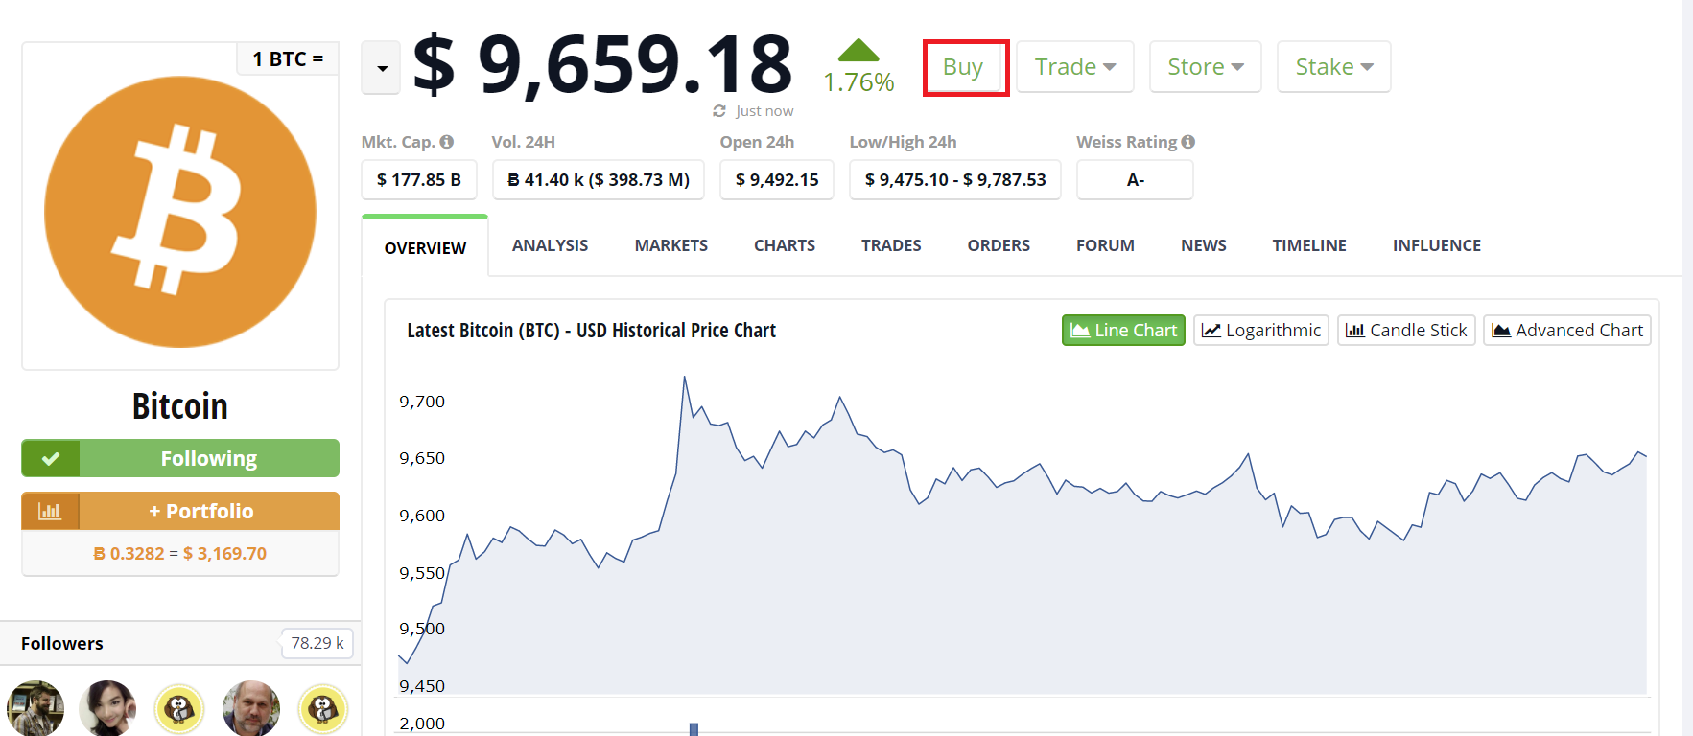Switch to the Timeline tab
The height and width of the screenshot is (736, 1693).
[1309, 245]
